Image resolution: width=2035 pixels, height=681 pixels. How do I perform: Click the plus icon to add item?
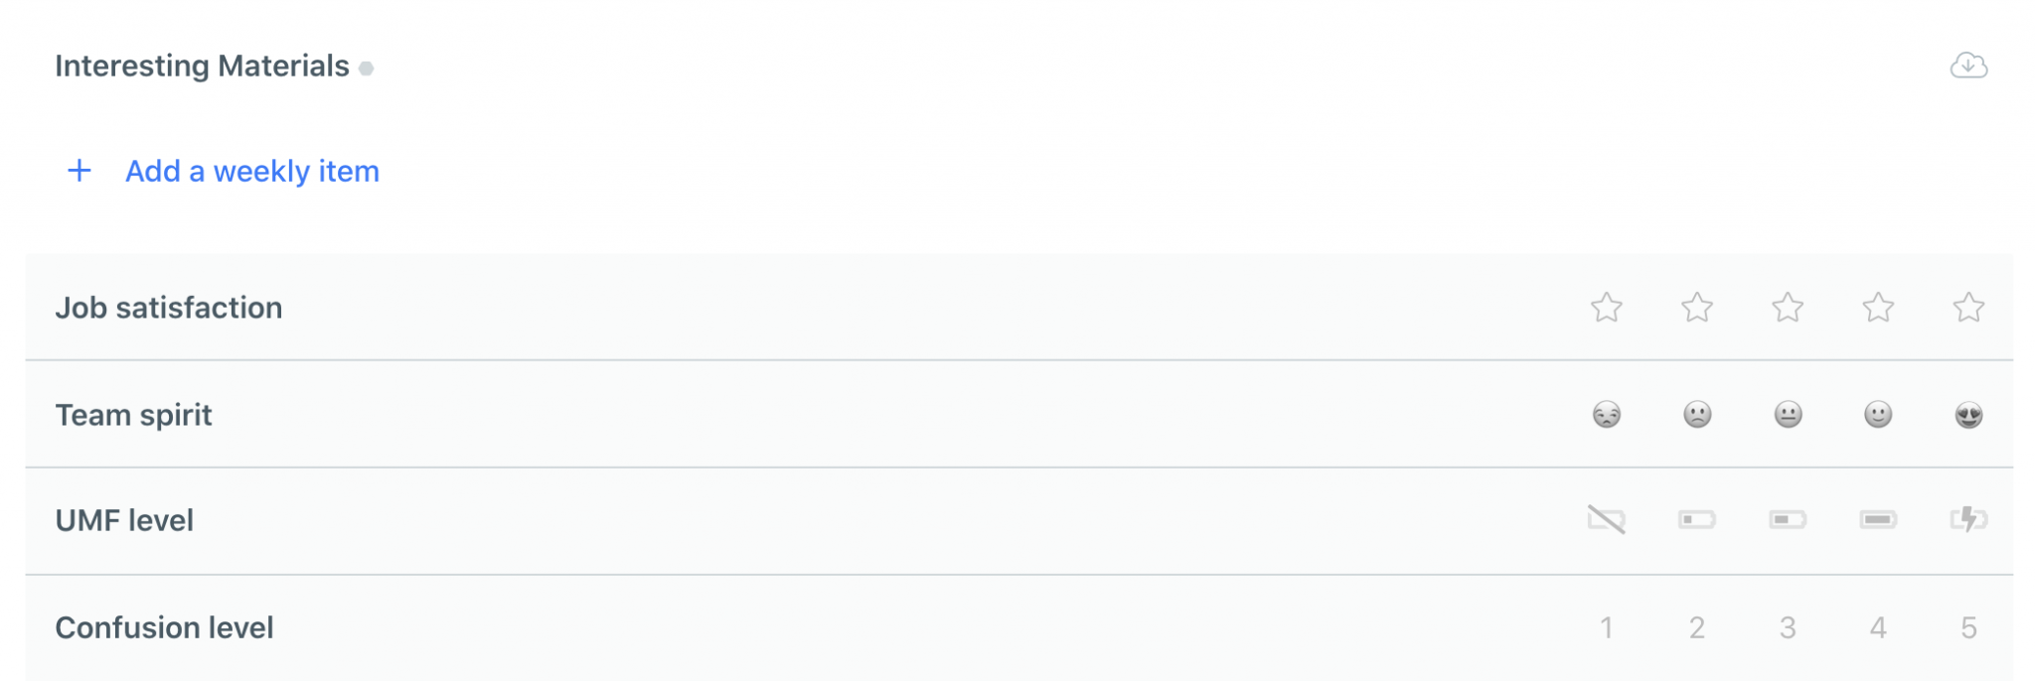tap(79, 171)
